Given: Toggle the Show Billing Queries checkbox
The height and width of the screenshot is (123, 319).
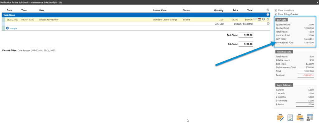Looking at the screenshot, I should [x=276, y=14].
